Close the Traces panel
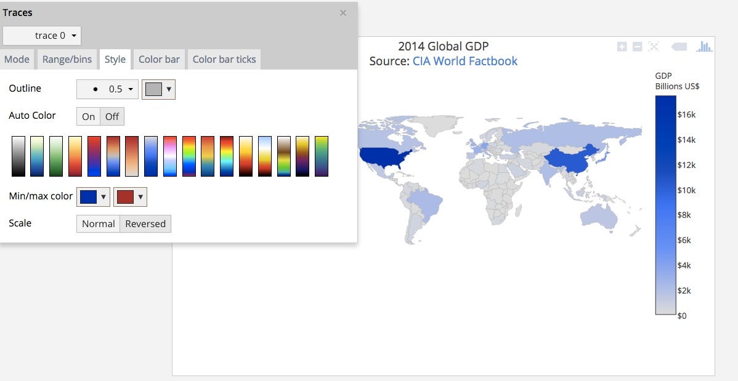 tap(343, 13)
